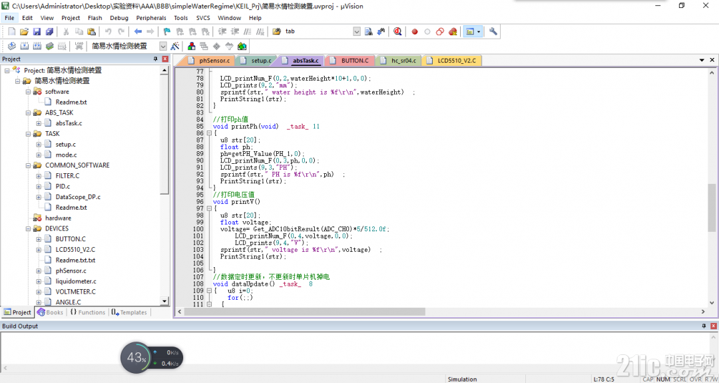Screen dimensions: 719x383
Task: Build target files with the Build icon
Action: coord(25,47)
